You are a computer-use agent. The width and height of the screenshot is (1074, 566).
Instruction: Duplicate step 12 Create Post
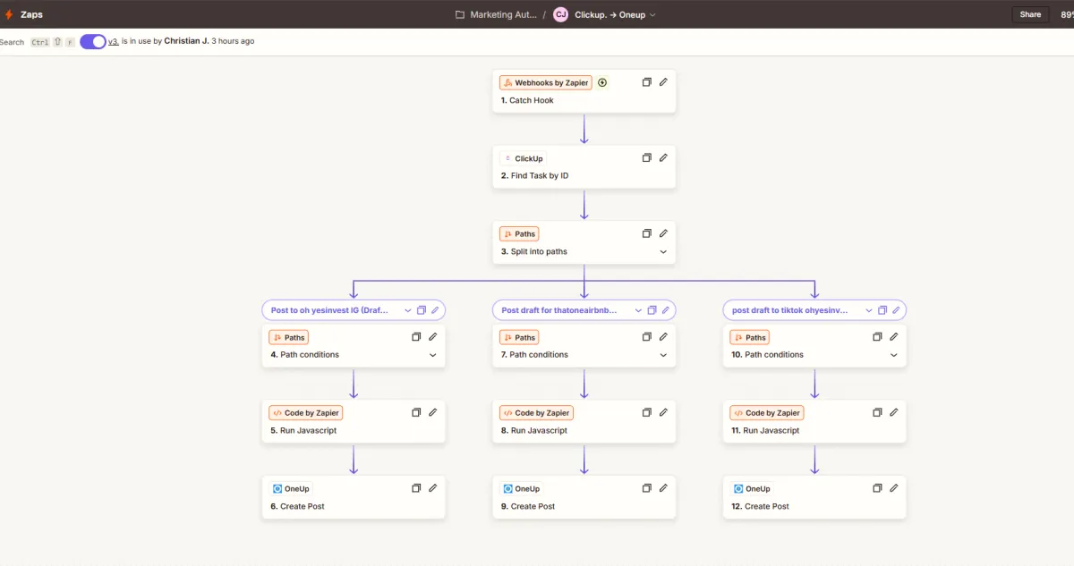tap(877, 488)
